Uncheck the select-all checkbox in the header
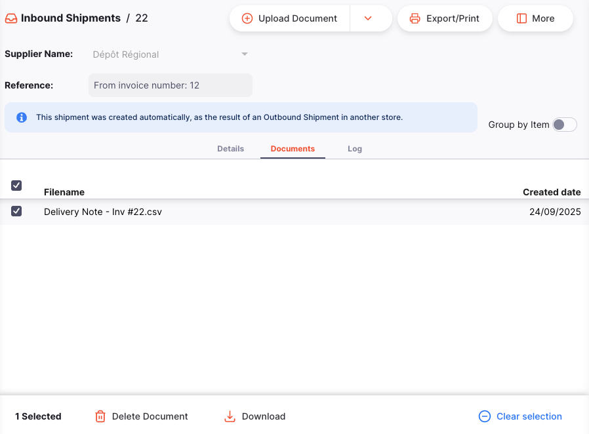The image size is (589, 434). pos(16,186)
